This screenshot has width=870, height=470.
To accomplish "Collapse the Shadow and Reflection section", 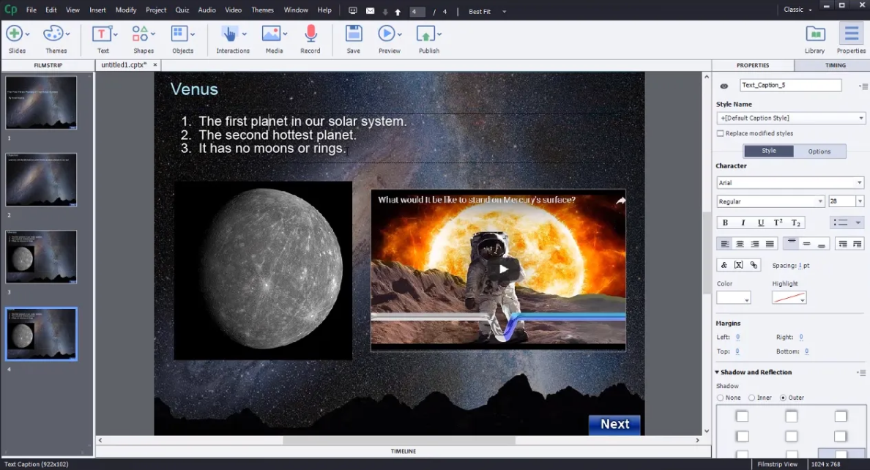I will 717,373.
